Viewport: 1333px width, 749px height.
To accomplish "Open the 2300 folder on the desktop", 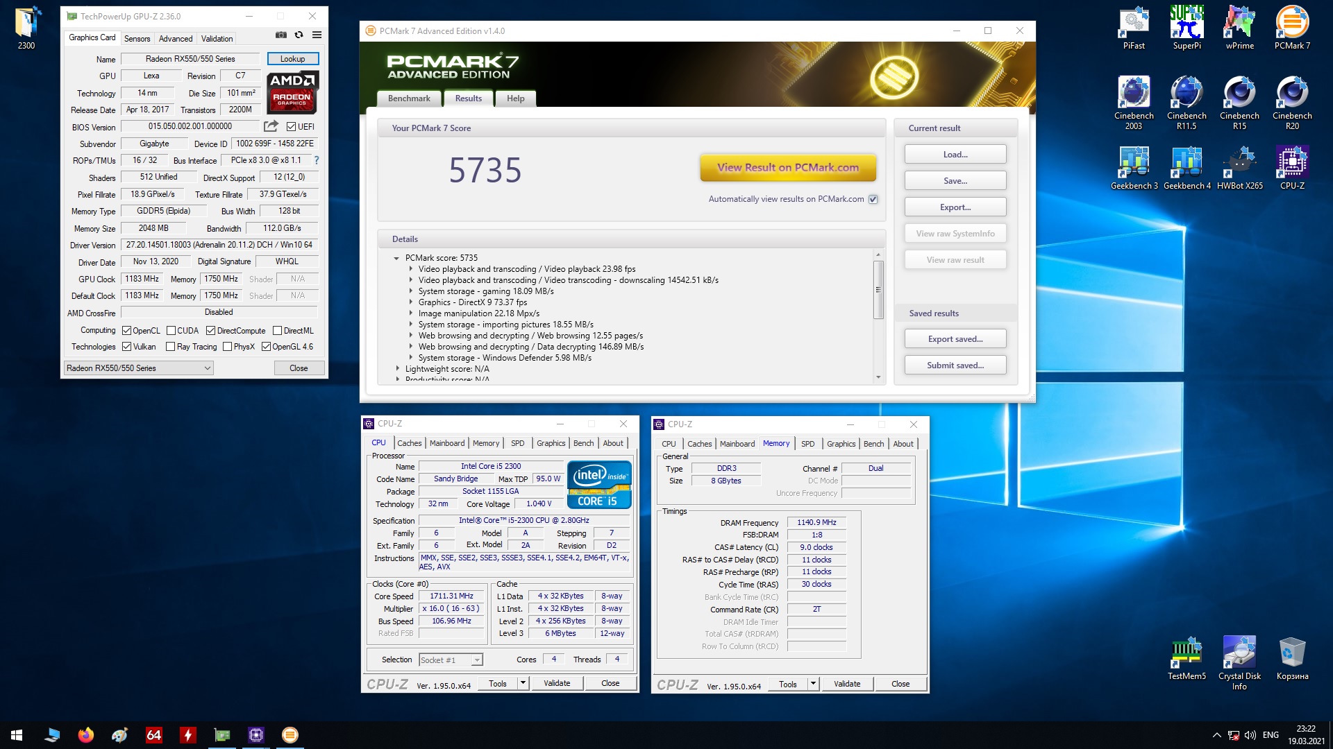I will [26, 28].
